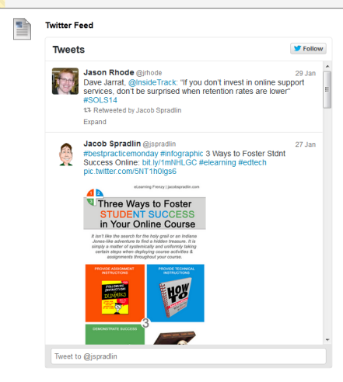Viewport: 343px width, 382px height.
Task: Open the Three Ways infographic image
Action: point(145,264)
